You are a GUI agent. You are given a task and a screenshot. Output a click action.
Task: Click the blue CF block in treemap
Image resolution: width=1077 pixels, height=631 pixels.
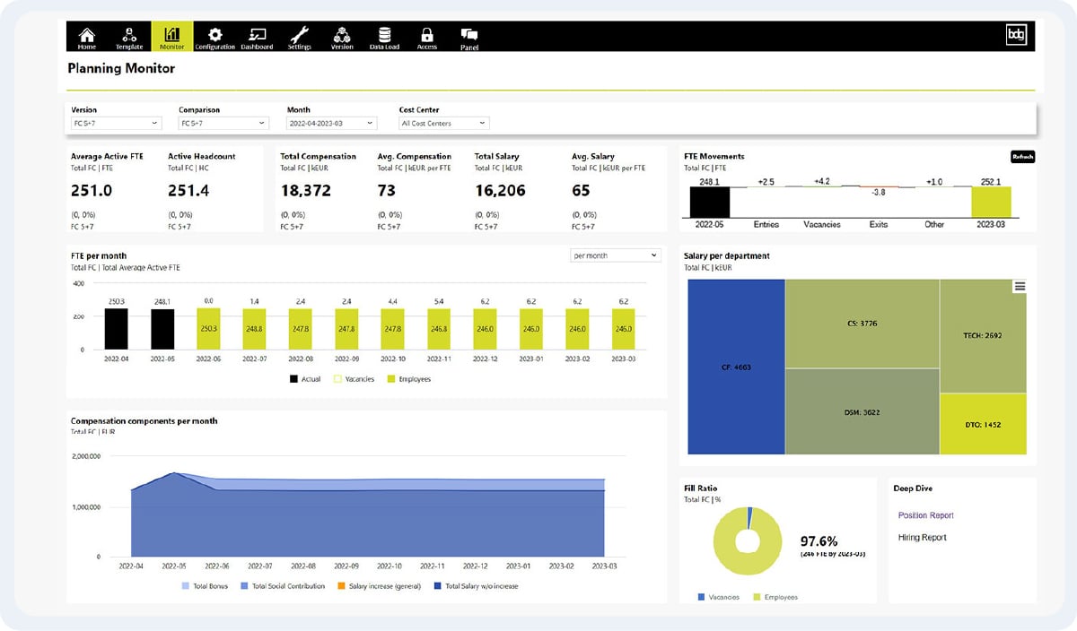736,366
